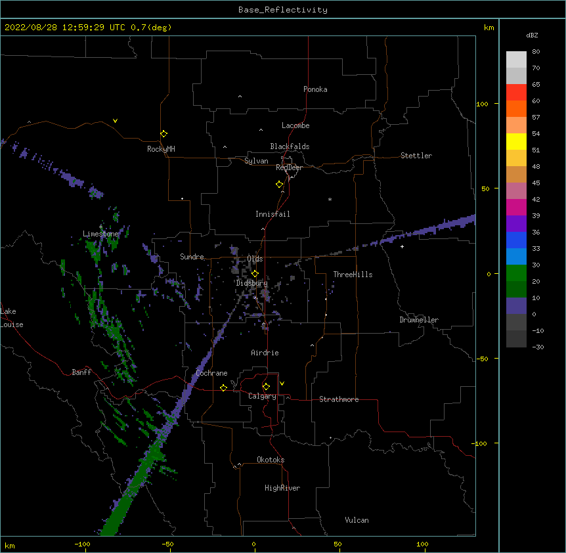Click the Ponoka city label
Viewport: 566px width, 553px height.
pos(315,89)
